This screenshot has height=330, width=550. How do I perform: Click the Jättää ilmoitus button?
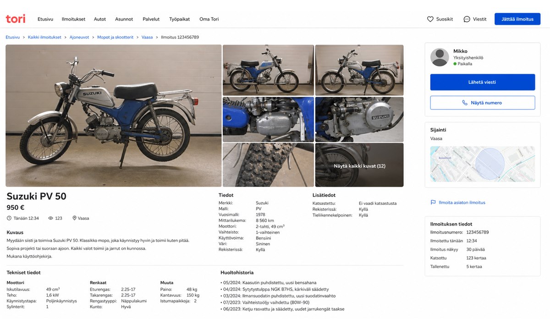(x=517, y=19)
